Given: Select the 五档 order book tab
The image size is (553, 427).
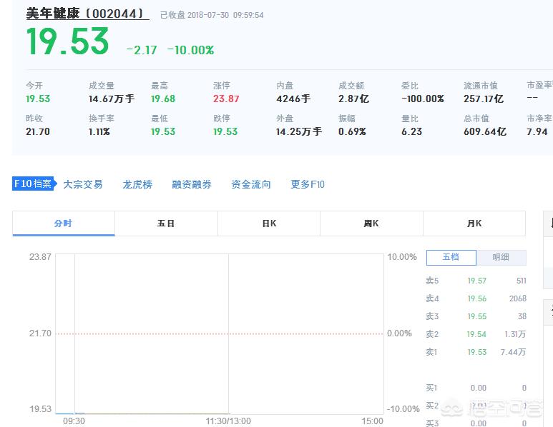Looking at the screenshot, I should [451, 257].
